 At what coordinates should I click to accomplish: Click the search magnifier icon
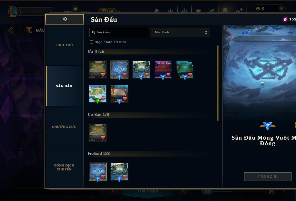point(93,32)
